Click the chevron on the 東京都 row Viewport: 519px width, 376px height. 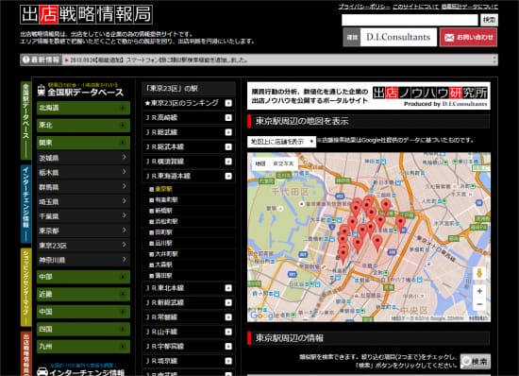click(125, 230)
